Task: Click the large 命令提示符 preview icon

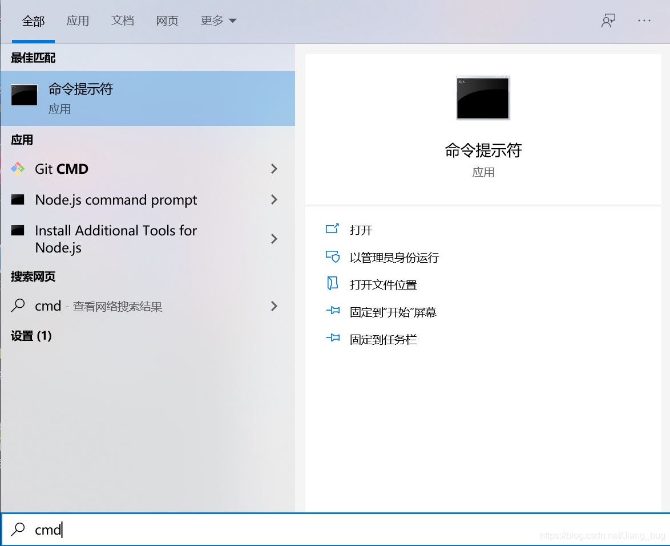Action: pos(483,97)
